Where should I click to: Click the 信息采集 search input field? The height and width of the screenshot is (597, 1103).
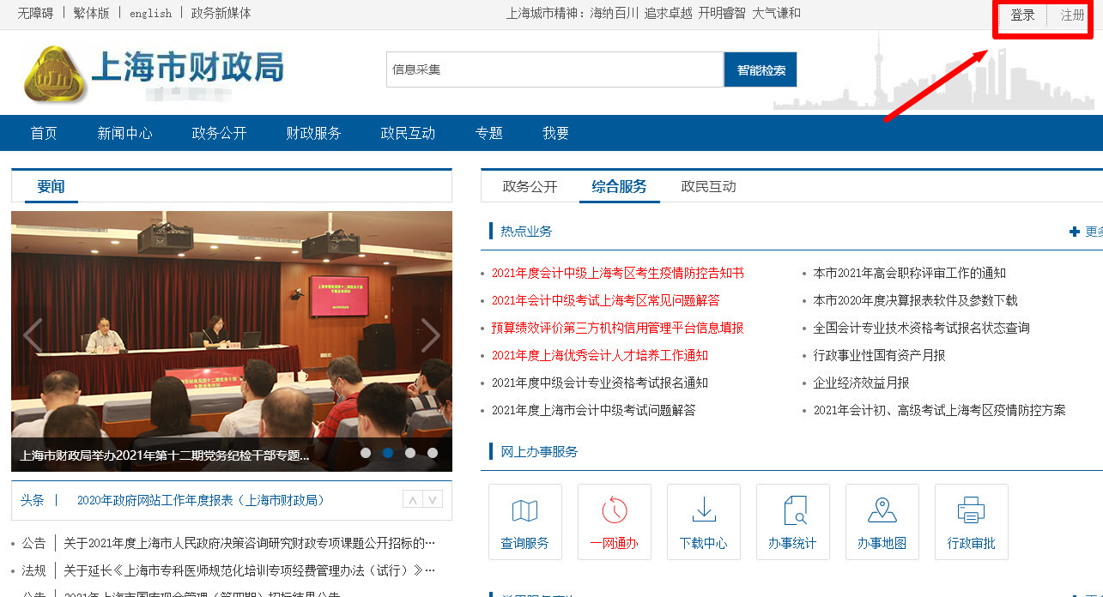pyautogui.click(x=555, y=69)
